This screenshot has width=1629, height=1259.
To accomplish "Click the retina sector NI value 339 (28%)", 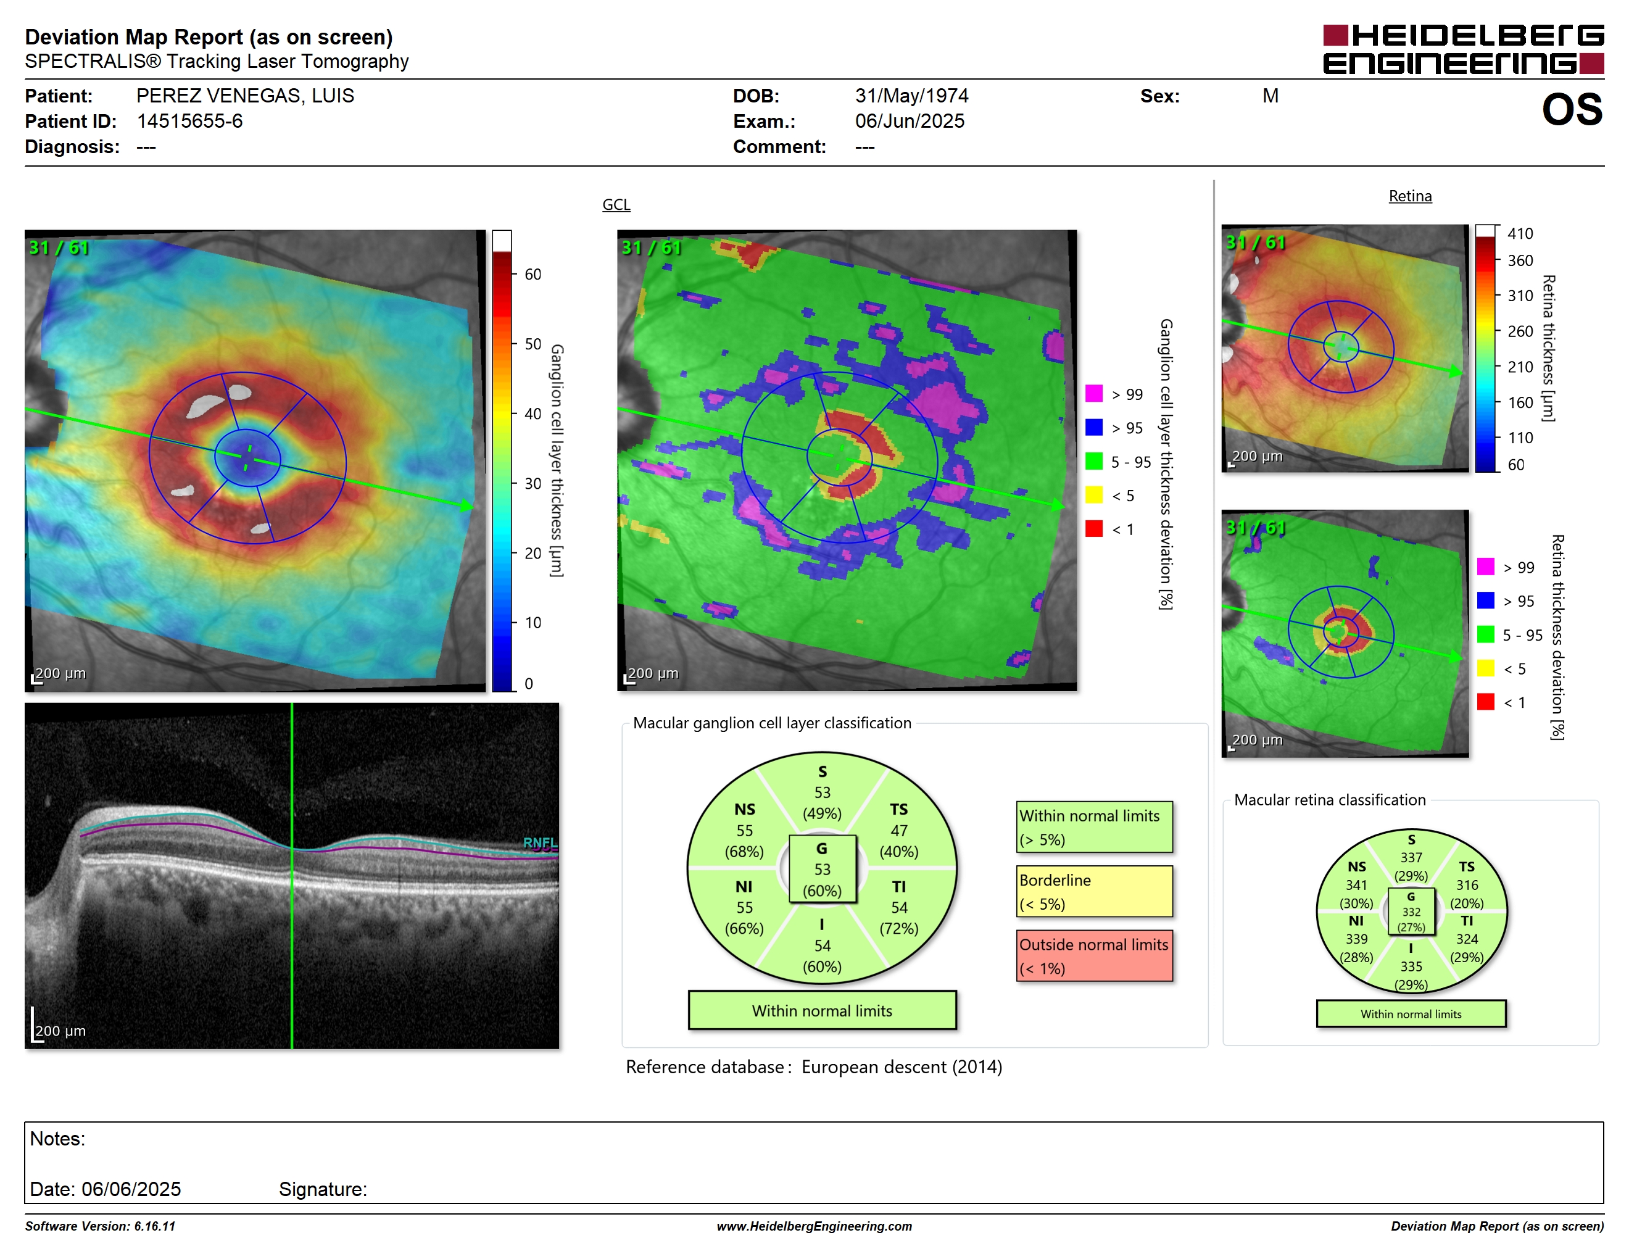I will click(x=1356, y=948).
